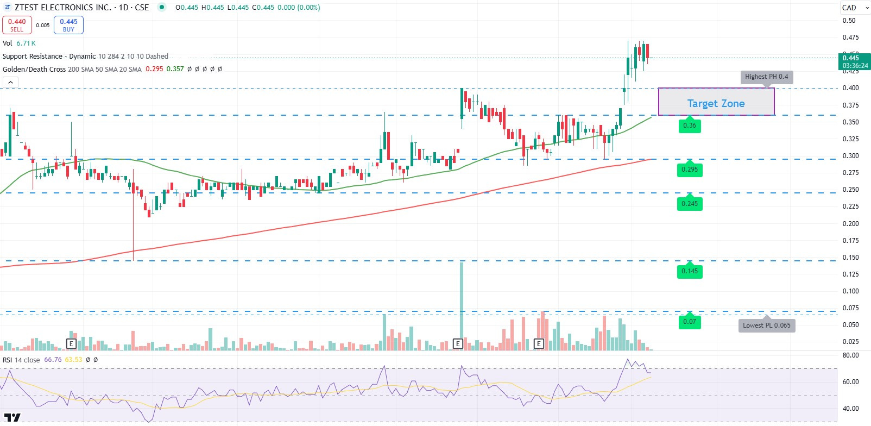Screen dimensions: 871x426
Task: Select the ZTEST ELECTRONICS INC. symbol title
Action: (81, 8)
